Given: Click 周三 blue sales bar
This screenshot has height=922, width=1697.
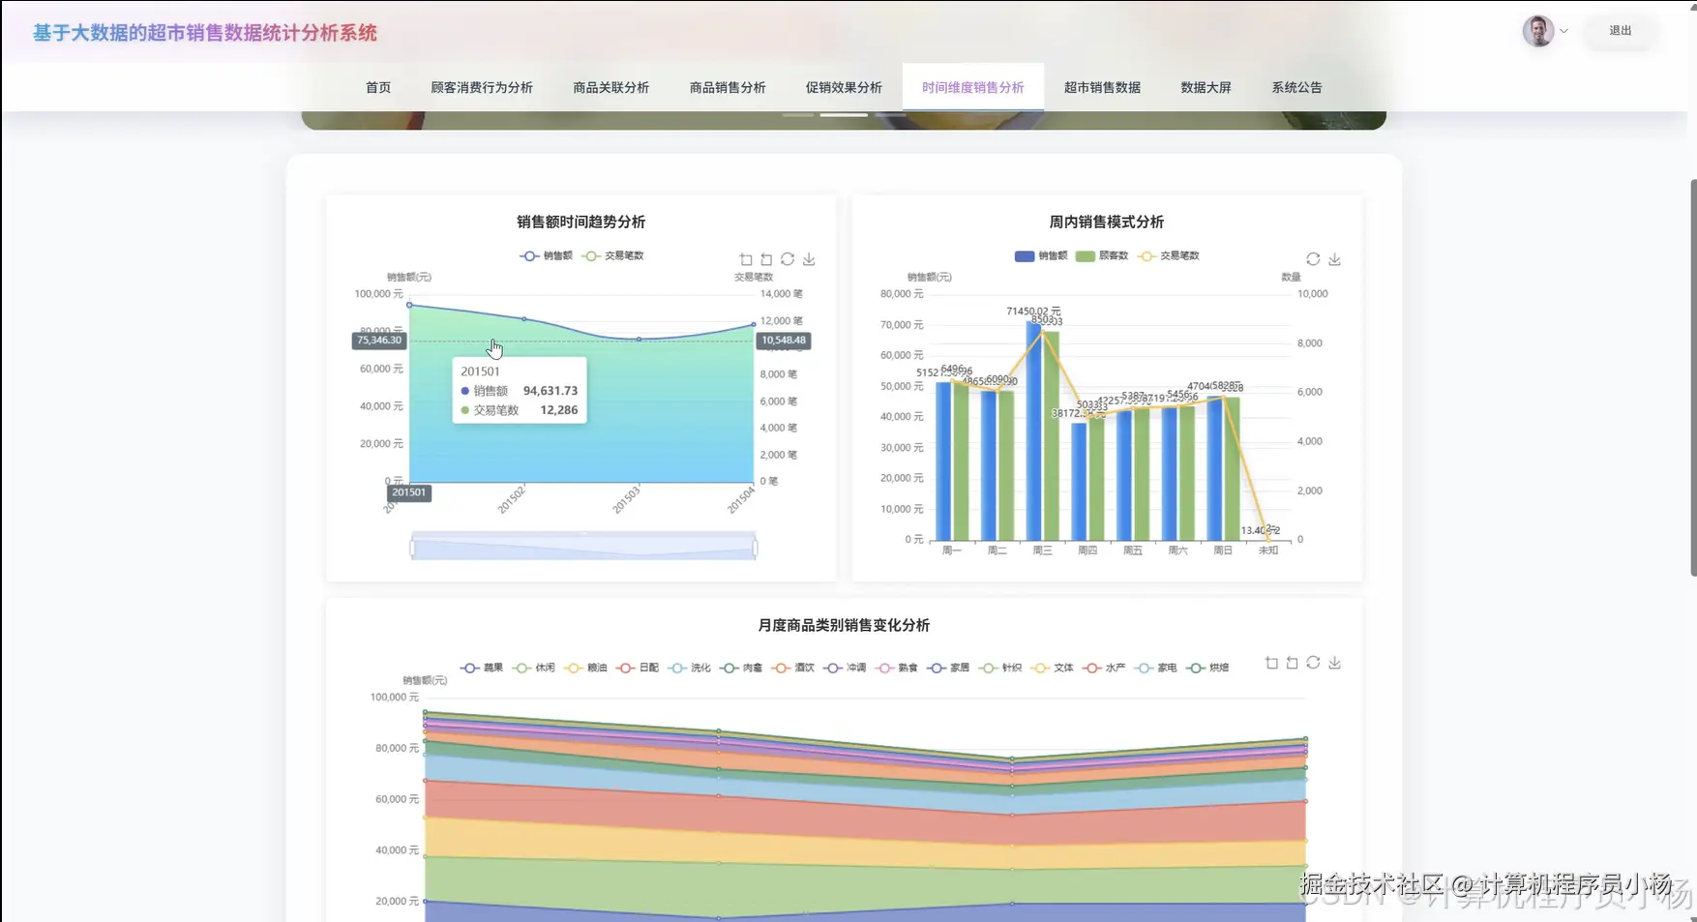Looking at the screenshot, I should pyautogui.click(x=1033, y=431).
